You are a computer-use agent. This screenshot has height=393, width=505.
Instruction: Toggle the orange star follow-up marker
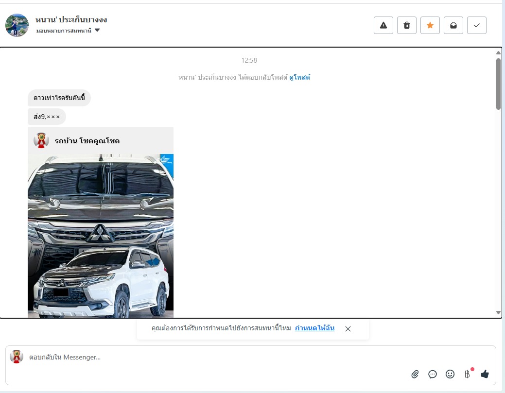[430, 25]
